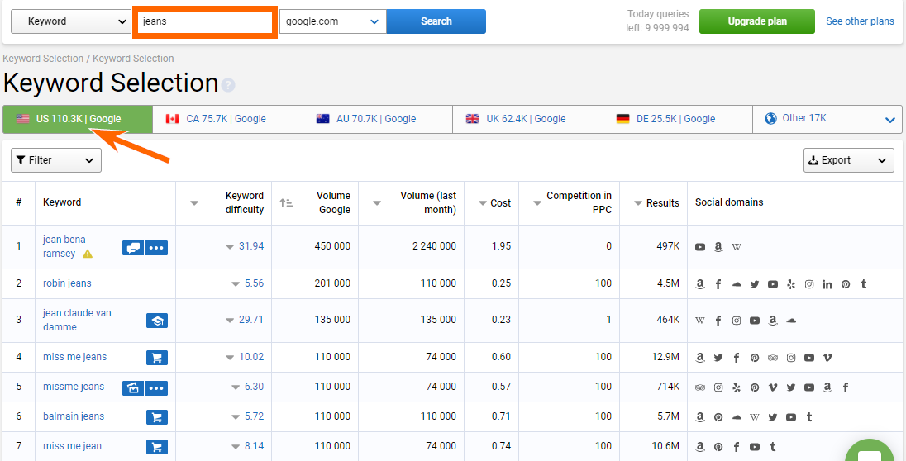
Task: Click volume last month value 2 240 000
Action: [434, 246]
